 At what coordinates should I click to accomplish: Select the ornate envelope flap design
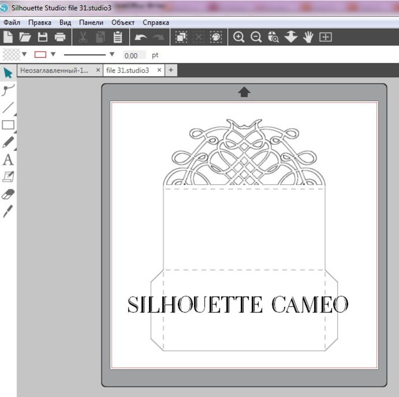click(244, 153)
